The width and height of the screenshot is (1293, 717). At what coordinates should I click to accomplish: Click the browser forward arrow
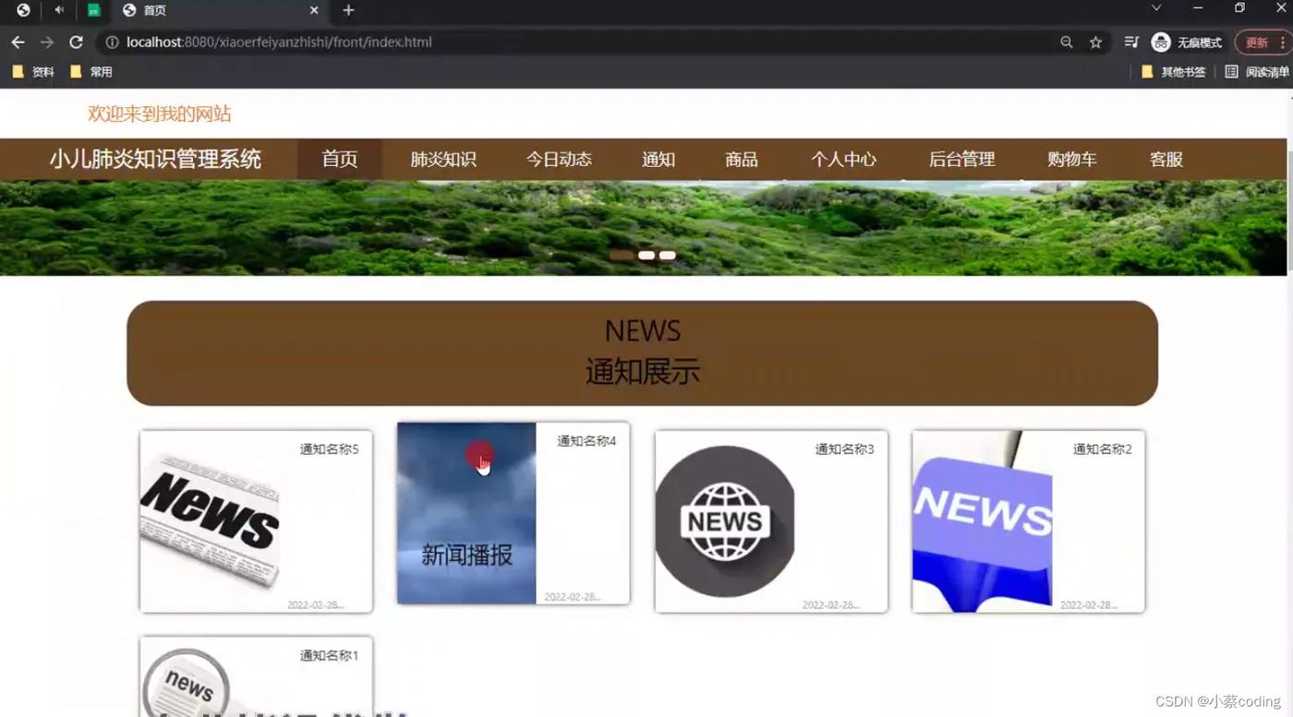[47, 42]
